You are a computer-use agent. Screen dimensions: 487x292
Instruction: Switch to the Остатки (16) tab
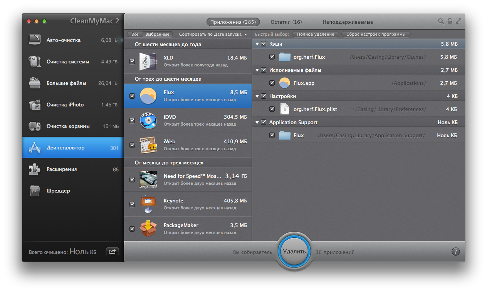click(x=286, y=22)
